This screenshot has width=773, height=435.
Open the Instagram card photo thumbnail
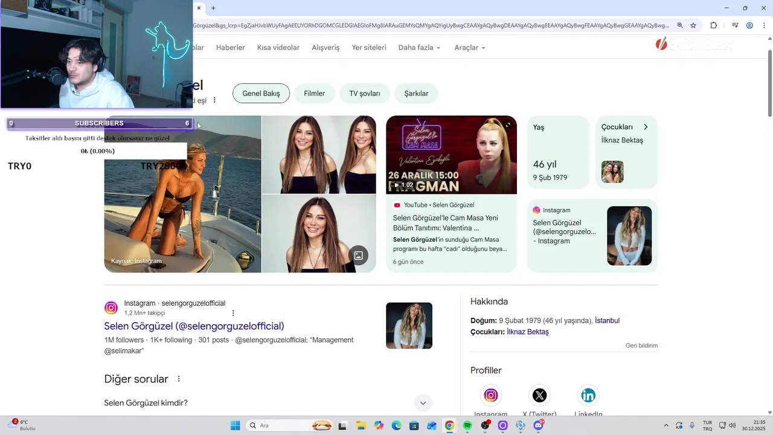629,236
